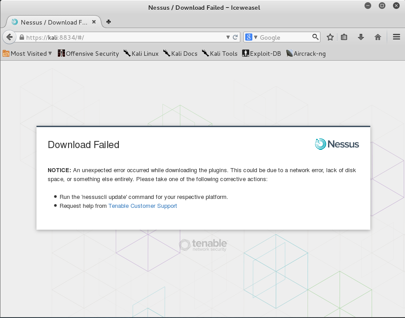Open Kali Tools bookmark
The image size is (405, 318).
[220, 54]
